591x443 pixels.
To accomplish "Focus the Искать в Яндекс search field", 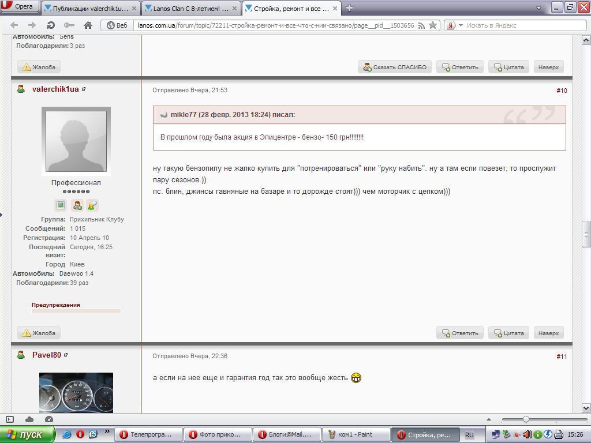I will tap(525, 25).
